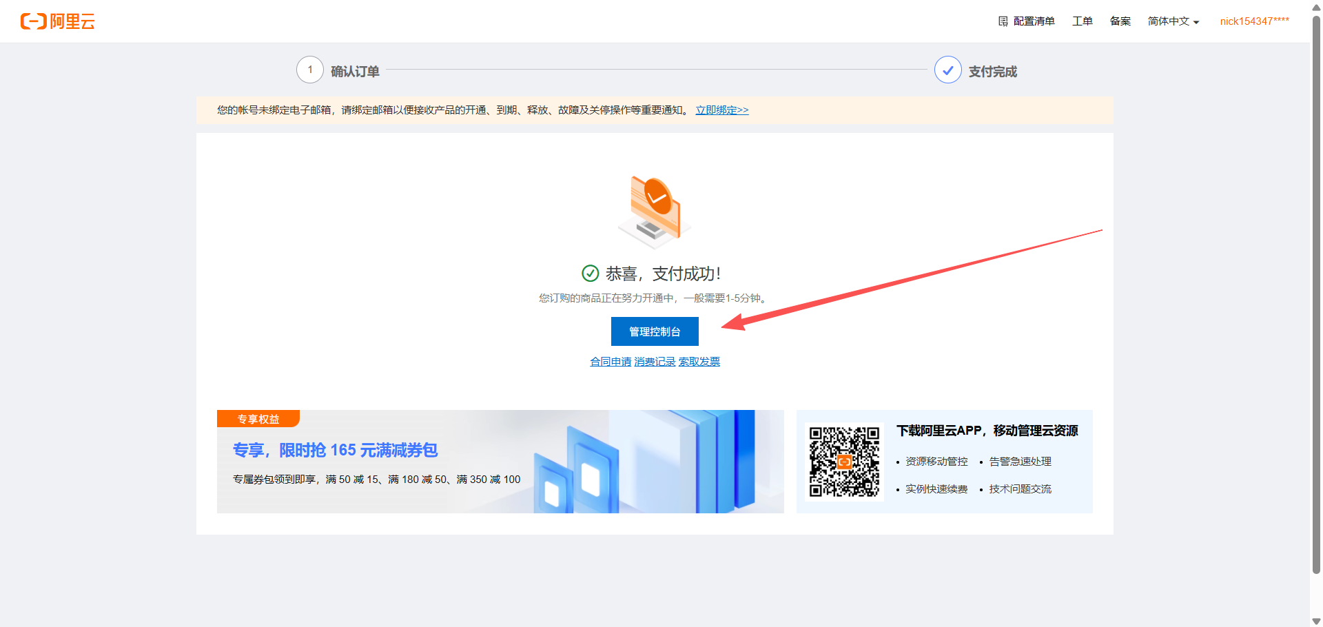Open the 消费记录 link

tap(655, 362)
